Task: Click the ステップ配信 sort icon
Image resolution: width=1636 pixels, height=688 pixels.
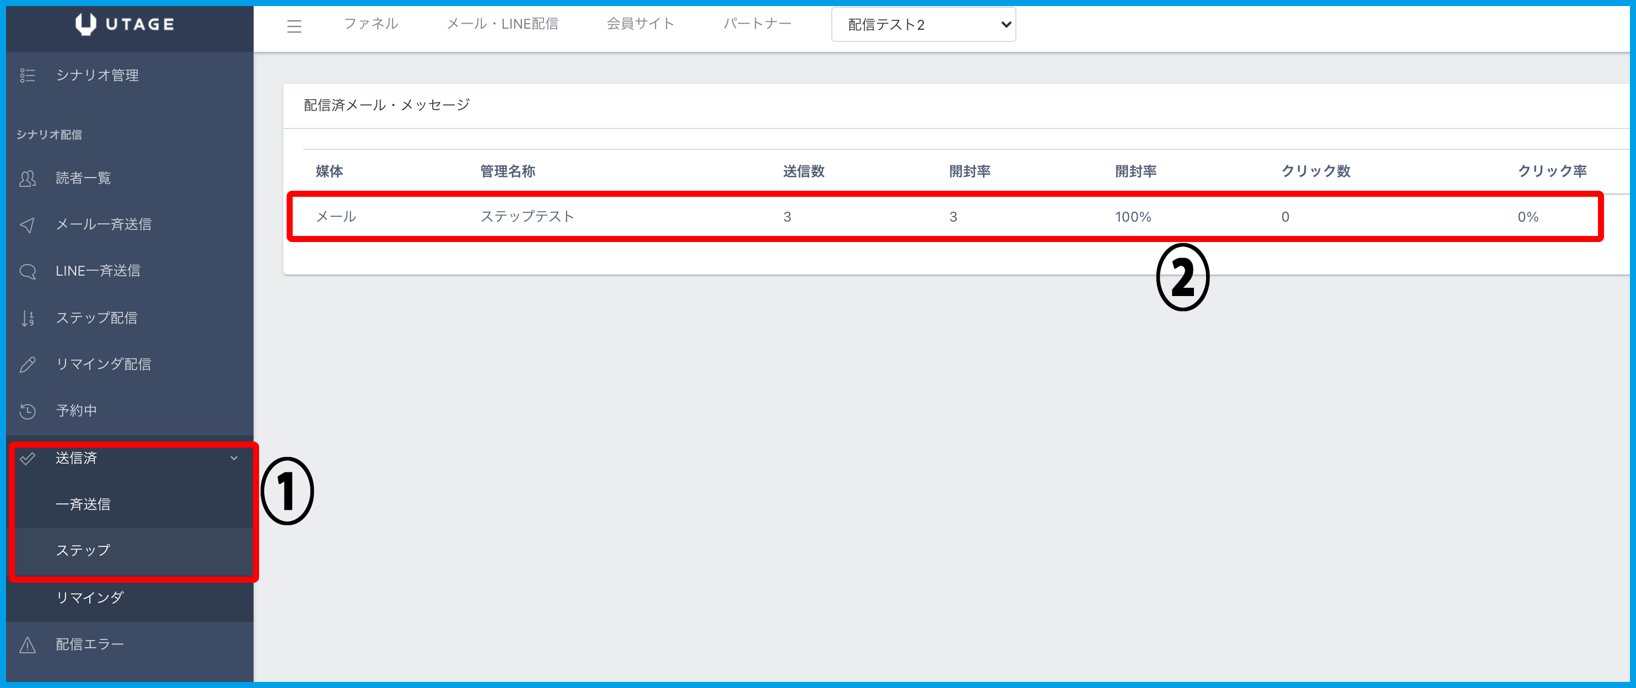Action: click(x=28, y=318)
